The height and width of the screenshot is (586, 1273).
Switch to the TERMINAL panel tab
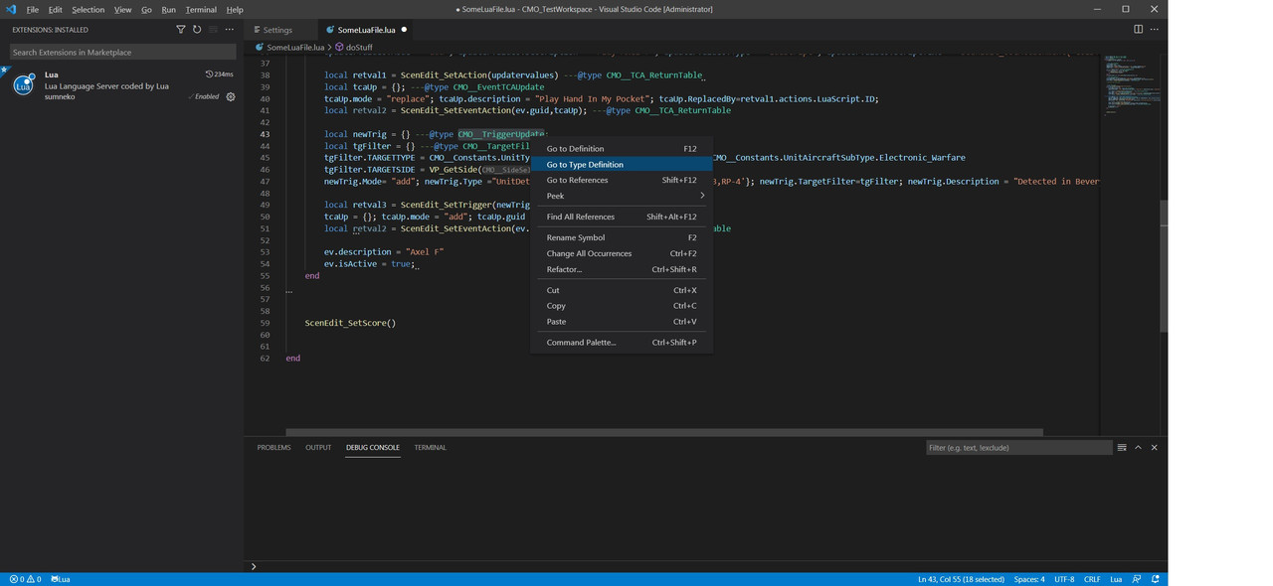[x=430, y=448]
